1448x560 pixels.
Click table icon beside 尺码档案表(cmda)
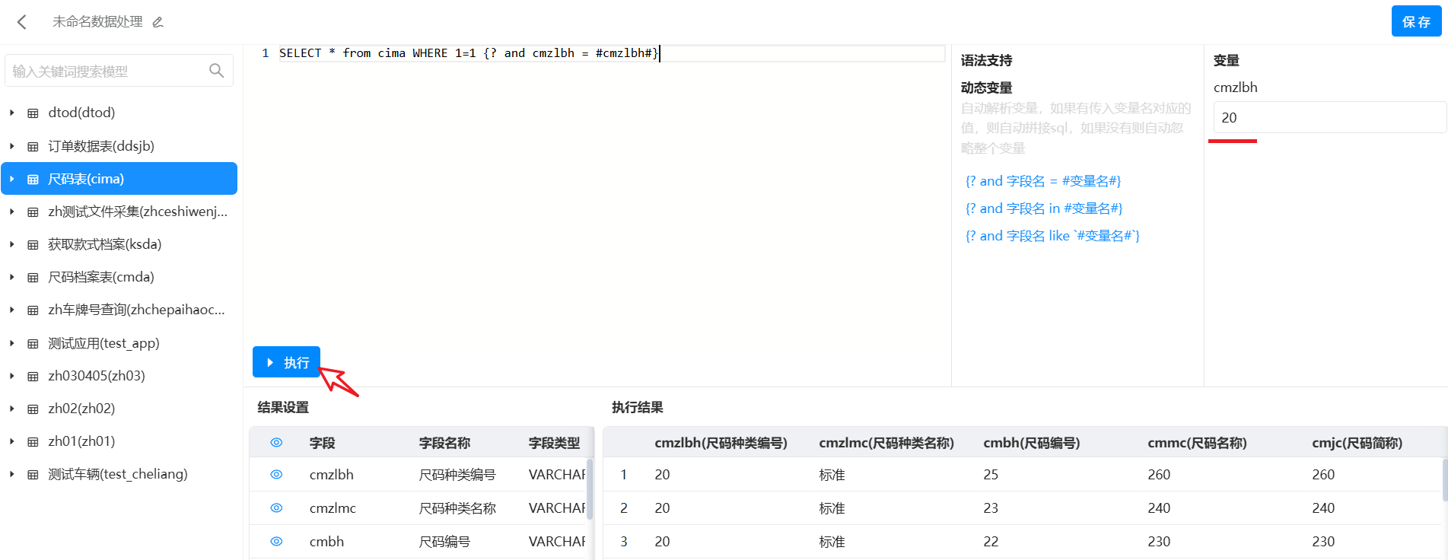tap(33, 278)
